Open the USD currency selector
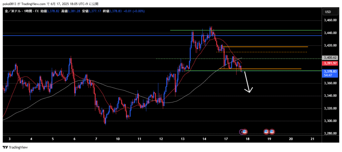 click(x=328, y=12)
